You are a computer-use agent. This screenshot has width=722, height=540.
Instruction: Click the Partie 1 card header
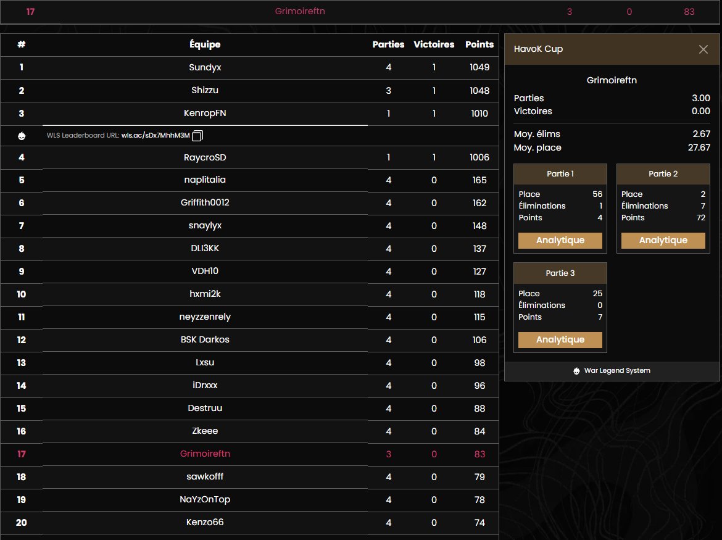tap(560, 174)
